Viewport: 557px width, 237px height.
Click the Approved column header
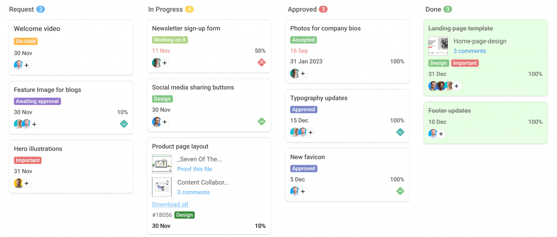tap(302, 9)
